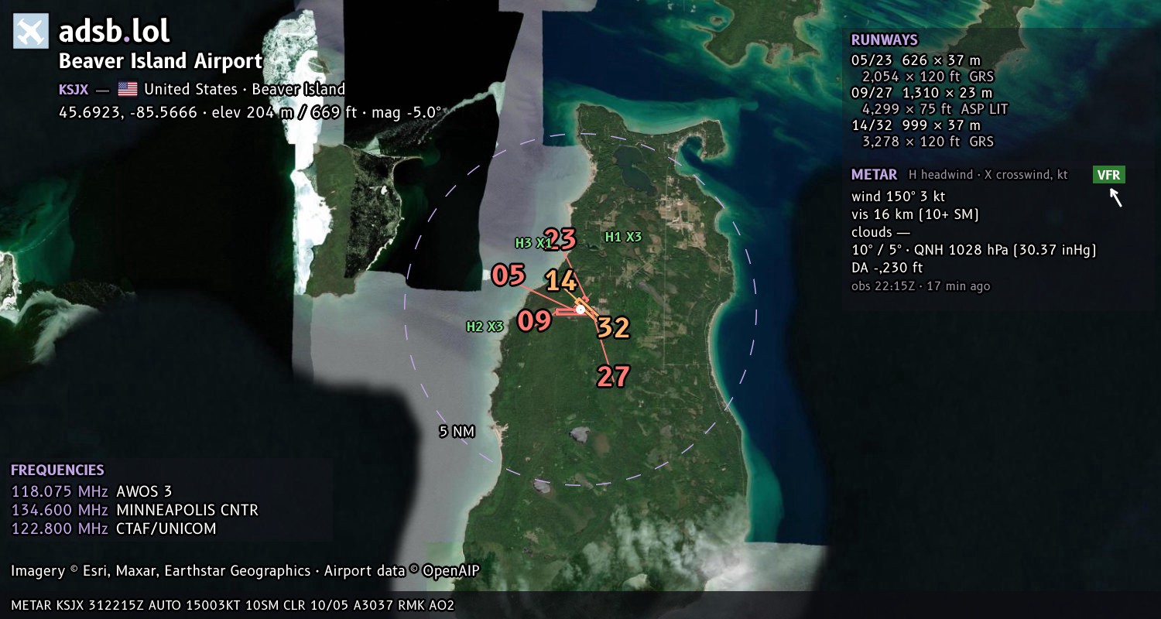
Task: Select the RUNWAYS panel heading
Action: point(884,40)
